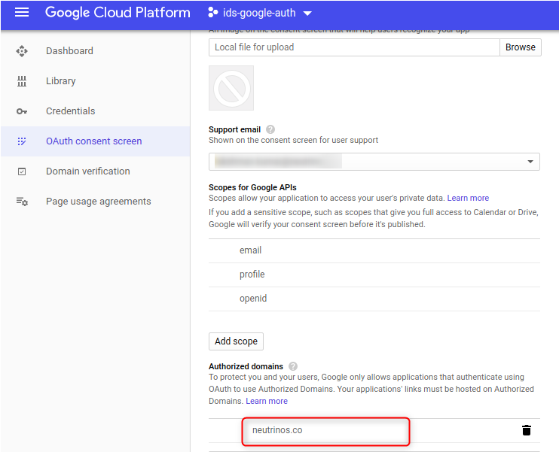Open Domain verification page
This screenshot has width=559, height=452.
pos(87,171)
